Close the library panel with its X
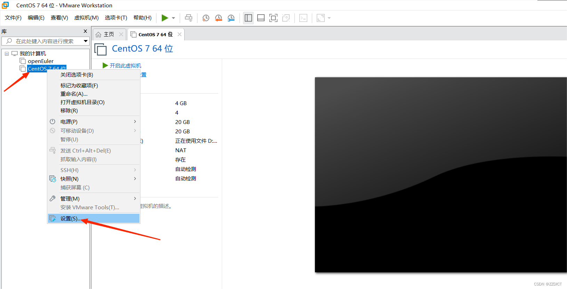Image resolution: width=567 pixels, height=289 pixels. pyautogui.click(x=86, y=31)
